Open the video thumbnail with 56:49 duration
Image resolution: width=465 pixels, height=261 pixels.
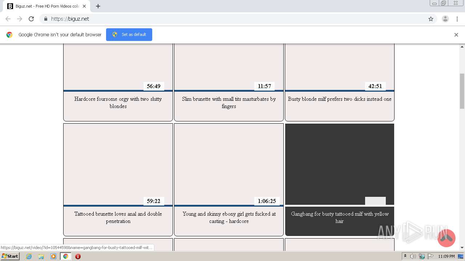coord(118,67)
